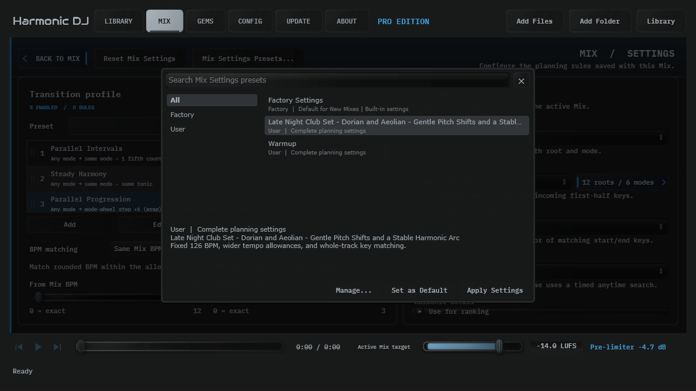The width and height of the screenshot is (696, 391).
Task: Skip to previous track icon
Action: pos(19,347)
